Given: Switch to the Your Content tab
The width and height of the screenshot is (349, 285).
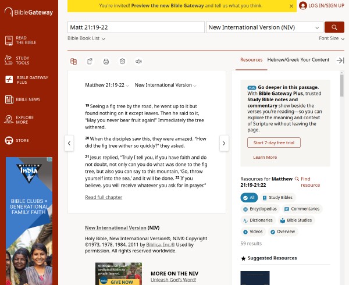Looking at the screenshot, I should (314, 60).
